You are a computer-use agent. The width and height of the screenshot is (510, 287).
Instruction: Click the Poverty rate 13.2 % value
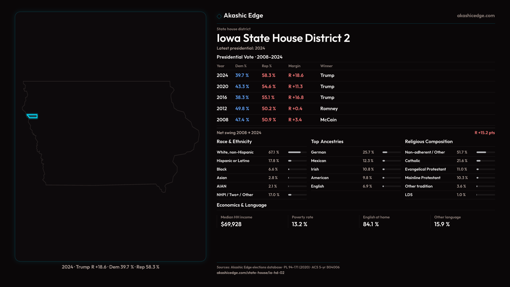tap(299, 224)
